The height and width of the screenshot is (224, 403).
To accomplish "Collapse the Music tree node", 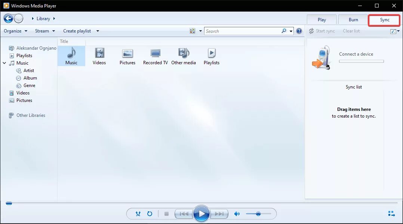I will [4, 63].
